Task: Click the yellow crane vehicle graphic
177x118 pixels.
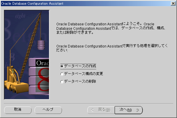Action: [15, 83]
